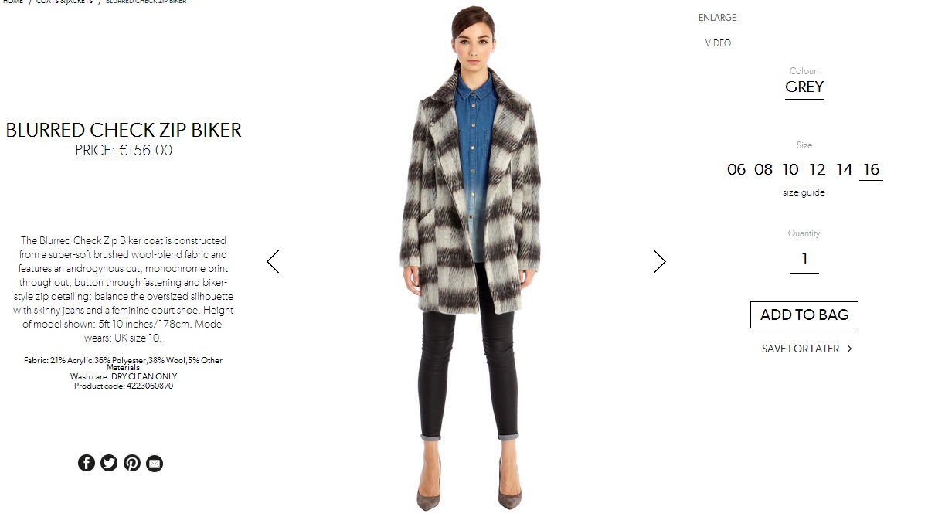
Task: Select size 08
Action: click(763, 169)
